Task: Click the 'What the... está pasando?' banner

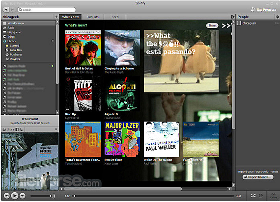Action: tap(181, 61)
